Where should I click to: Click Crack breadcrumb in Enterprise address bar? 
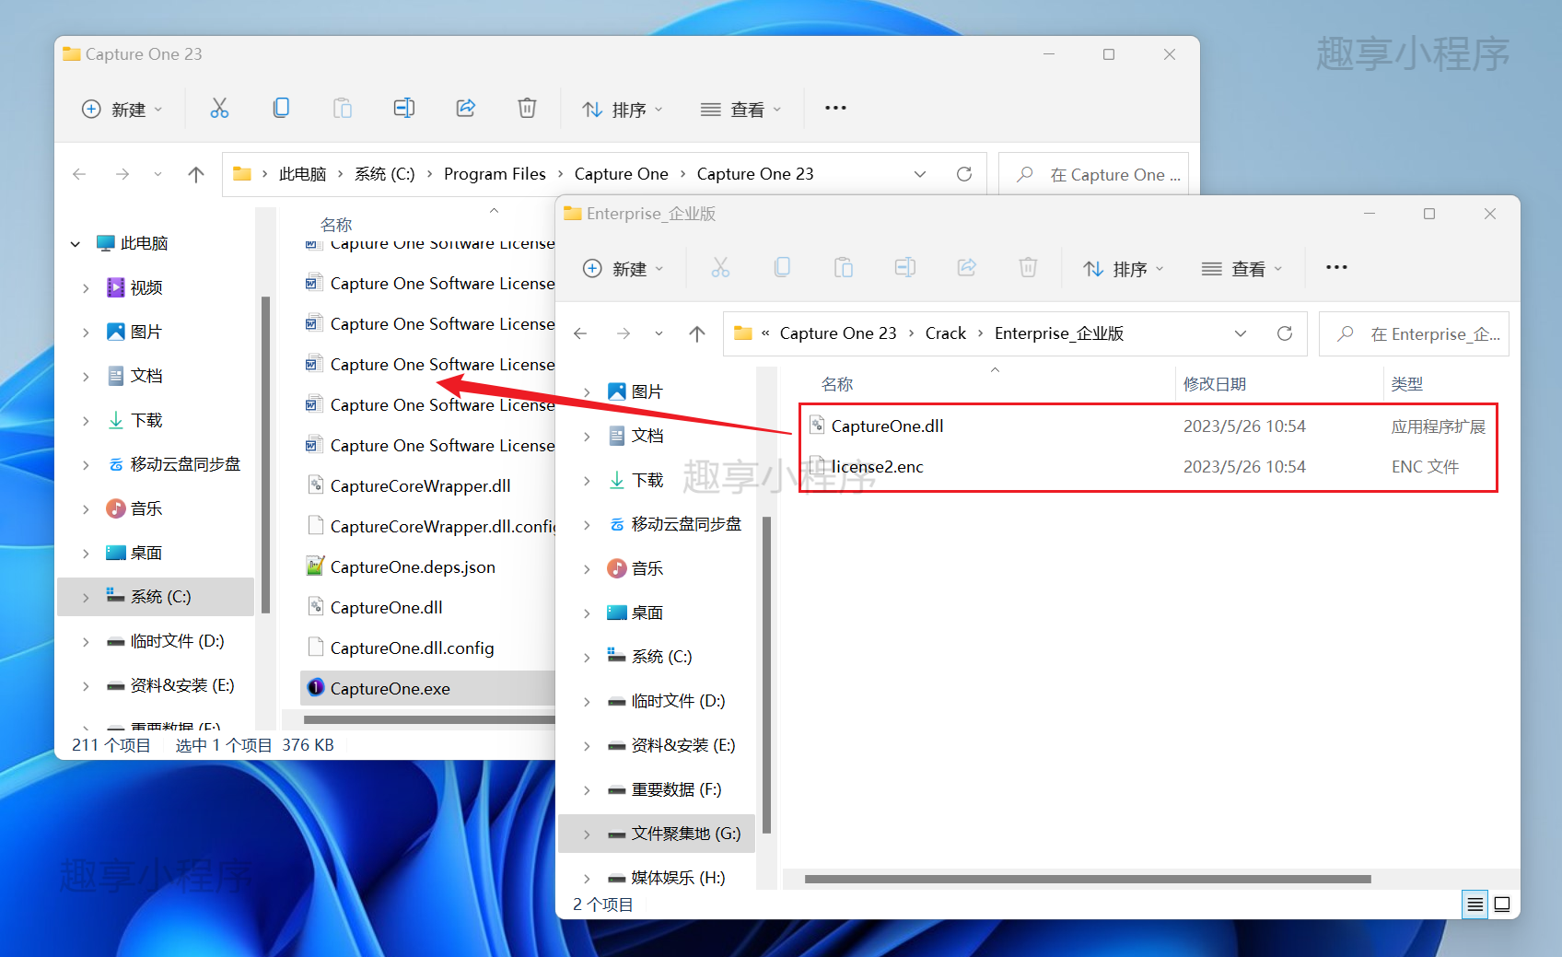(946, 333)
